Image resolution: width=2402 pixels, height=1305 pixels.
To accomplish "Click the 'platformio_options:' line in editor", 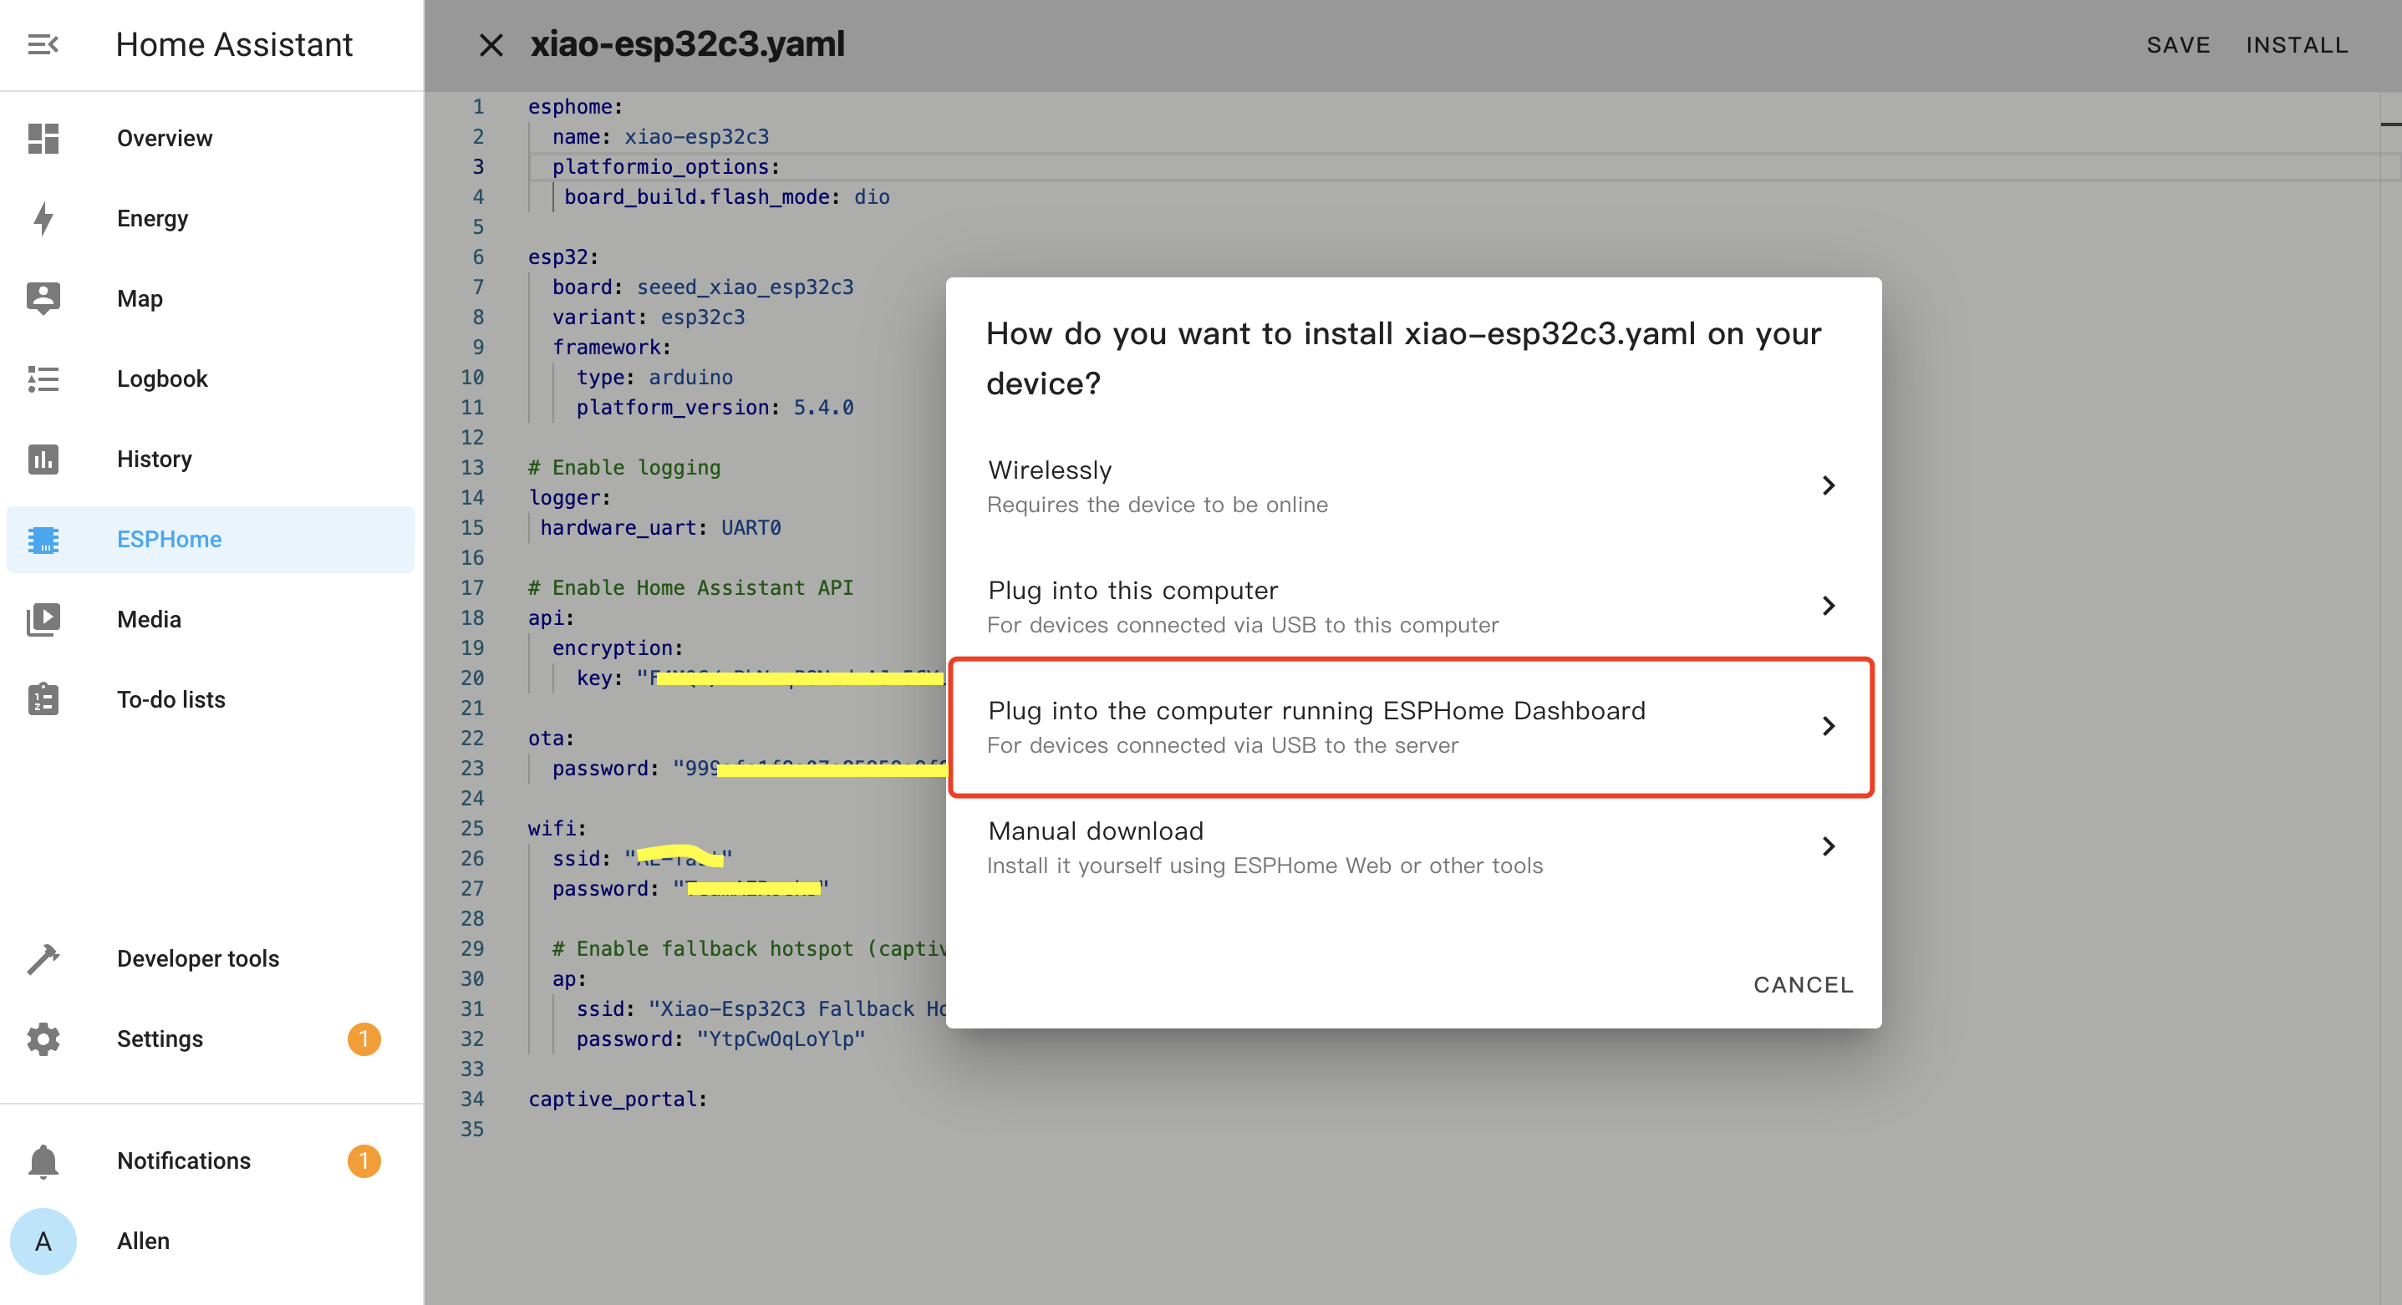I will pos(666,167).
